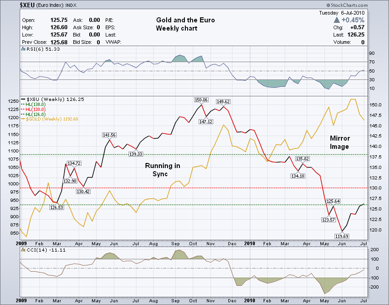This screenshot has width=389, height=305.
Task: Open the StockCharts.com copyright link
Action: [x=348, y=5]
